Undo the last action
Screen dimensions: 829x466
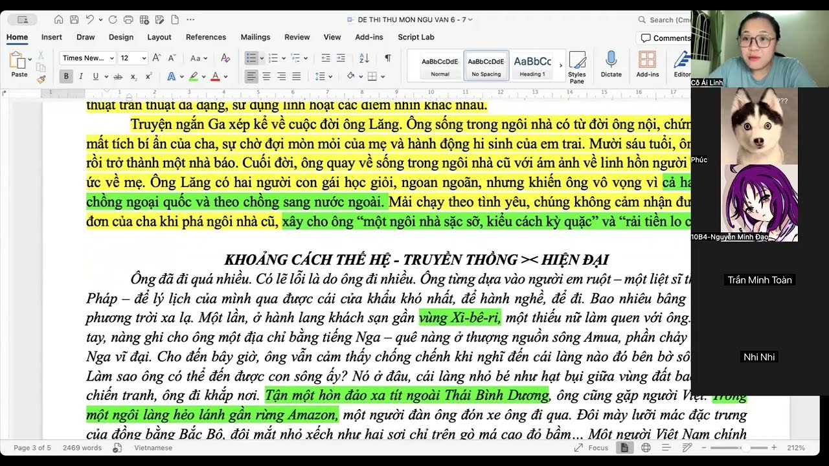(x=90, y=19)
